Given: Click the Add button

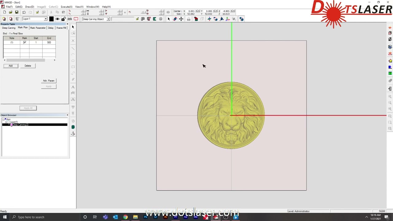Looking at the screenshot, I should tap(10, 66).
